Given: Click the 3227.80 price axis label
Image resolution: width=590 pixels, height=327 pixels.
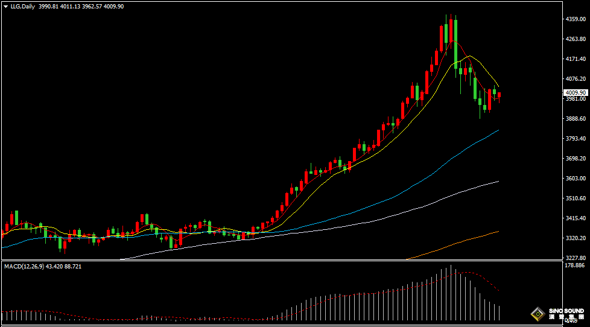Looking at the screenshot, I should pos(575,258).
